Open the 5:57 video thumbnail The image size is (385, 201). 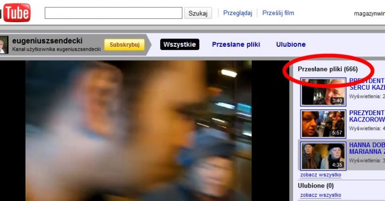click(323, 124)
